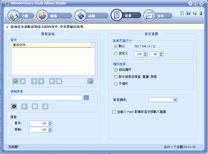
Task: Delete the recorded sound with X icon
Action: point(45,106)
